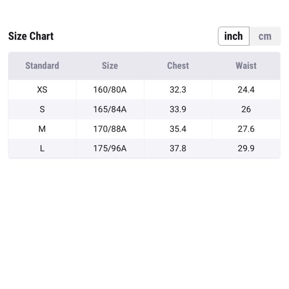The width and height of the screenshot is (289, 289).
Task: Select the L standard cell
Action: (42, 148)
